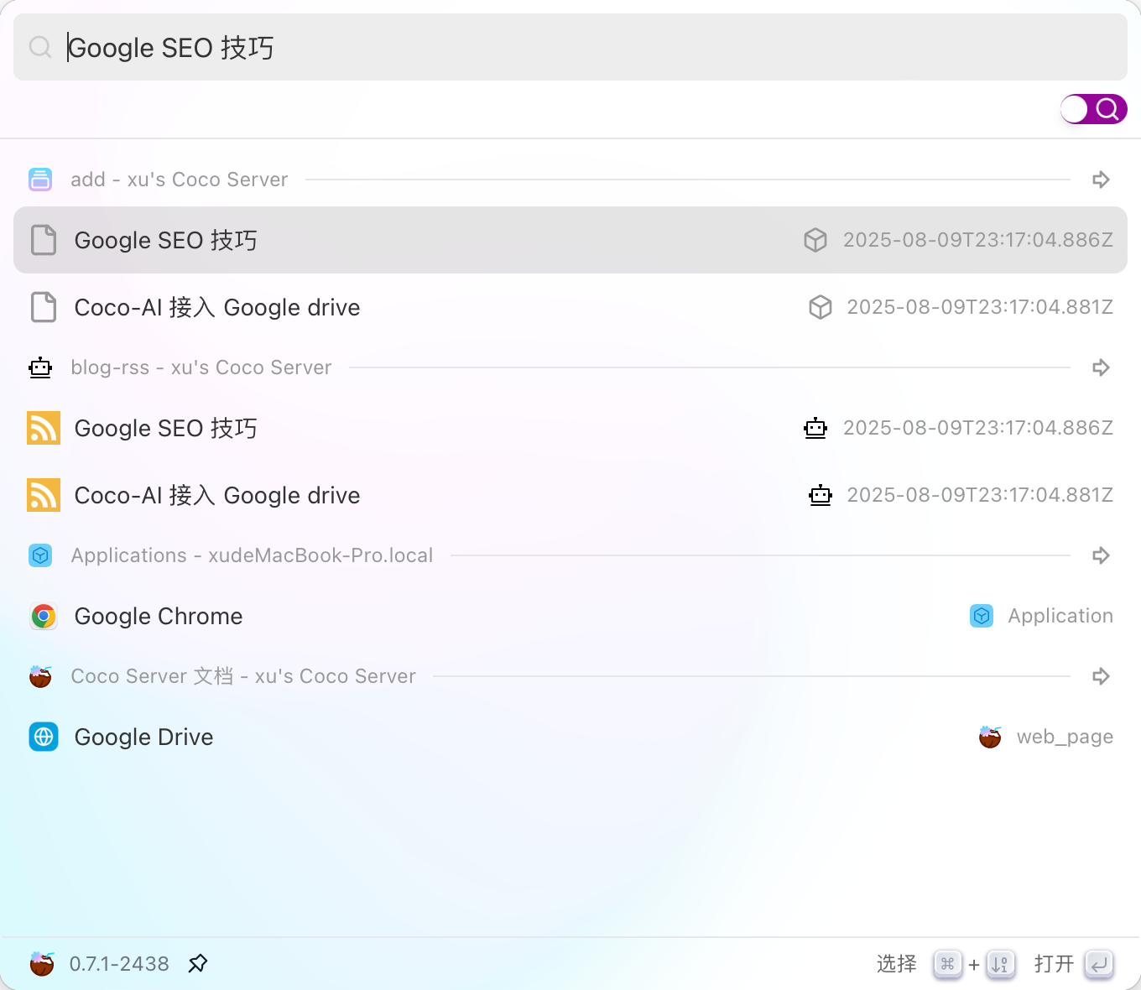
Task: Select timestamp 2025-08-09T23:17:04.881Z in blog-rss group
Action: pos(980,495)
